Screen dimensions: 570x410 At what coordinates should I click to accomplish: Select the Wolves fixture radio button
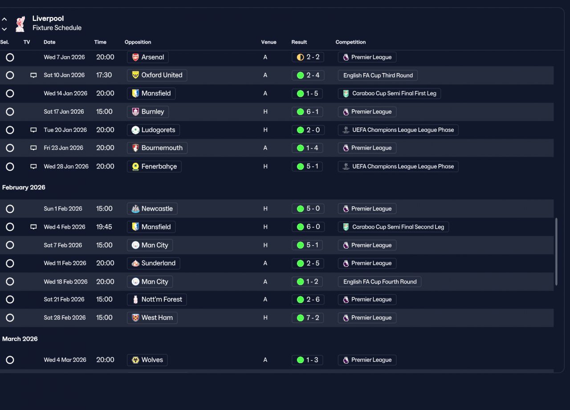pos(10,360)
